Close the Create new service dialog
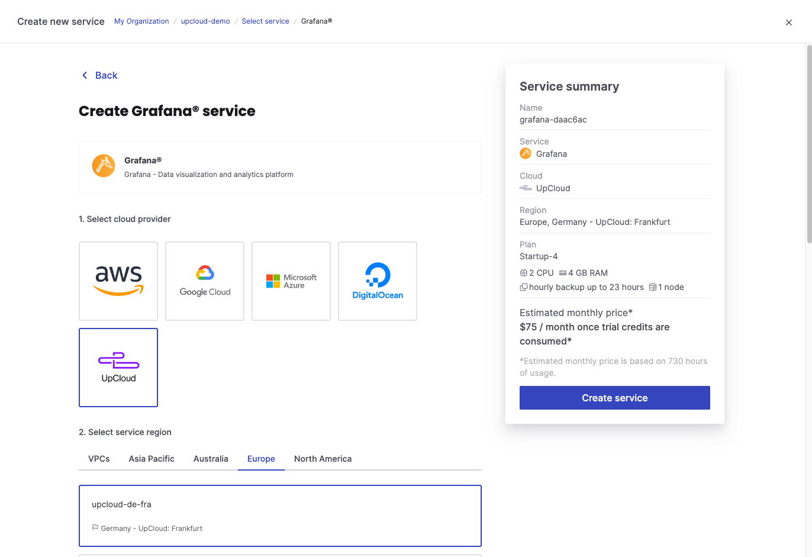Viewport: 812px width, 557px height. (x=788, y=22)
